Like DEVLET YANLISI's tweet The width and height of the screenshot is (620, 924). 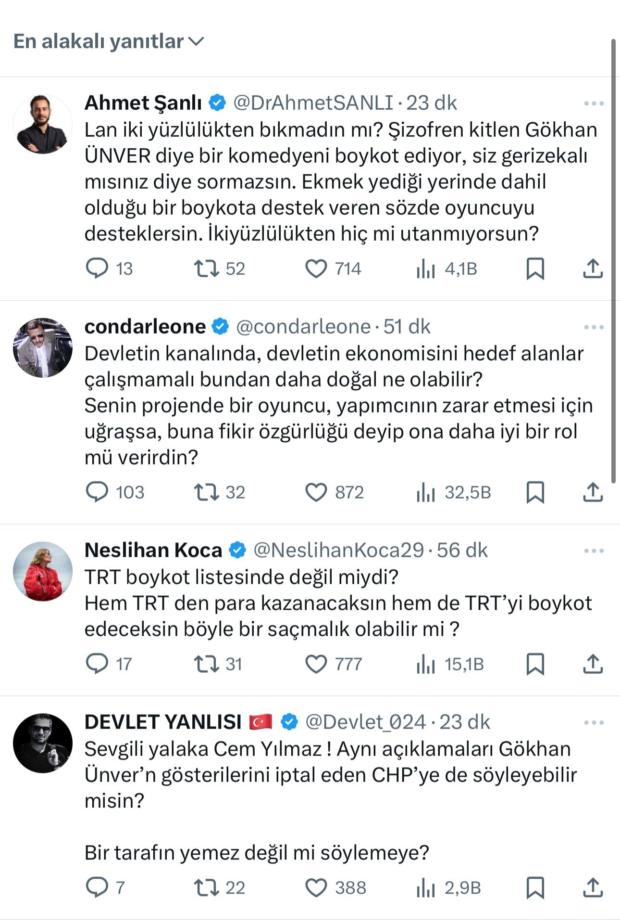(316, 887)
